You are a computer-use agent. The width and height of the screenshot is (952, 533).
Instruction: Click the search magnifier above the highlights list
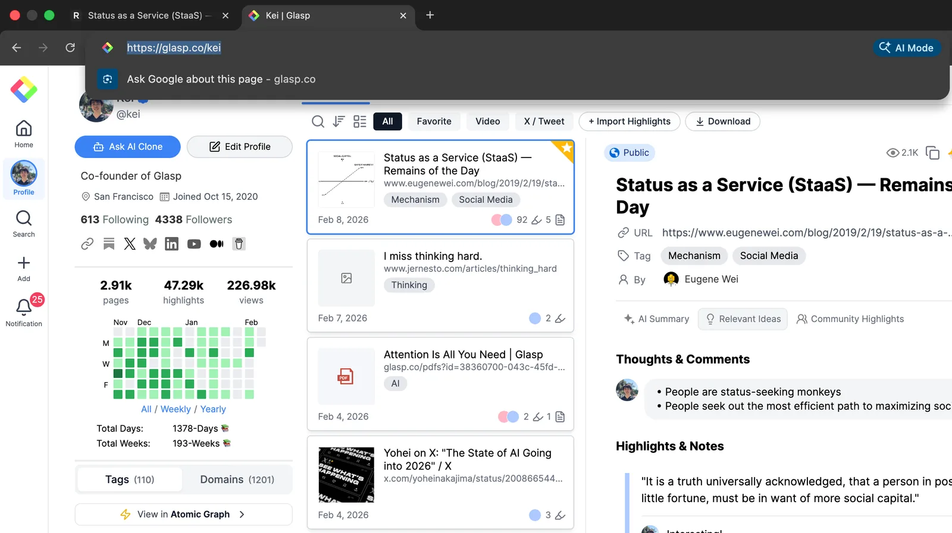(x=318, y=122)
